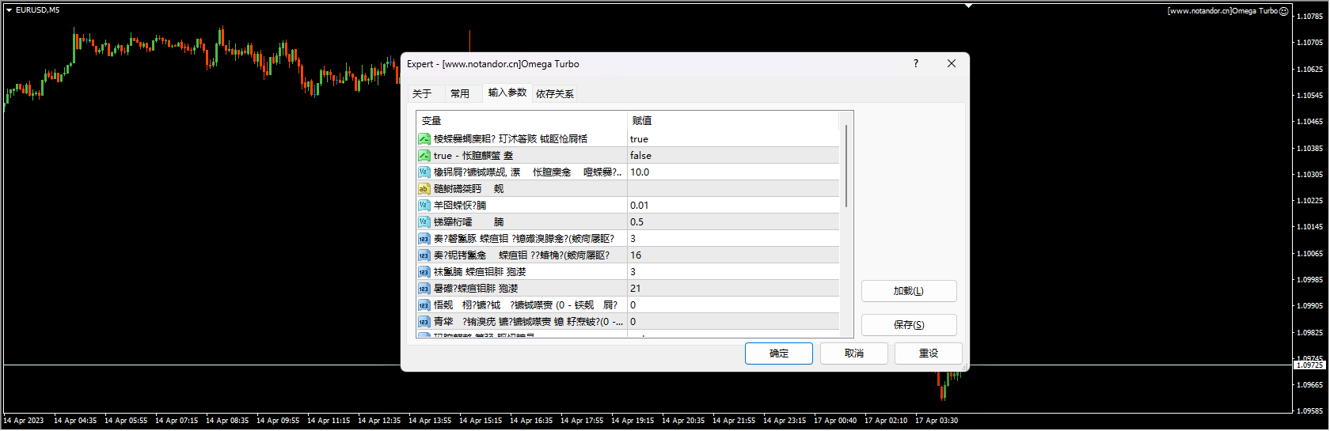
Task: Select the value cell showing '16'
Action: [x=733, y=255]
